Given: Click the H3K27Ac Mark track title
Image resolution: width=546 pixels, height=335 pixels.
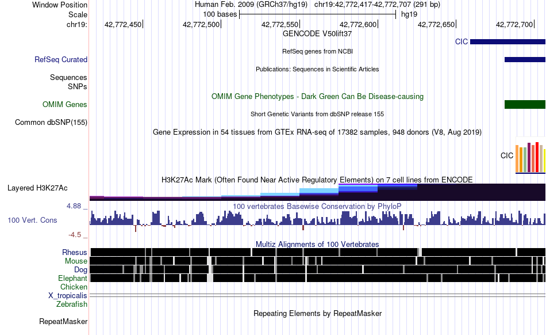Looking at the screenshot, I should coord(317,180).
